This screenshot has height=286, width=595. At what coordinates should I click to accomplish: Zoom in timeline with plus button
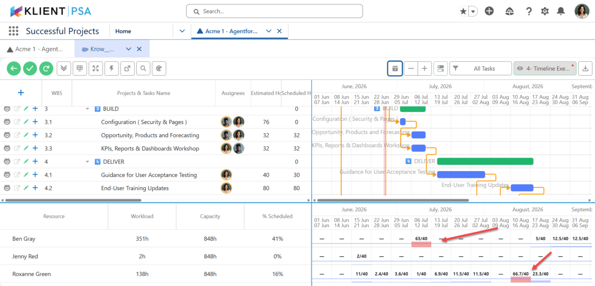point(424,68)
